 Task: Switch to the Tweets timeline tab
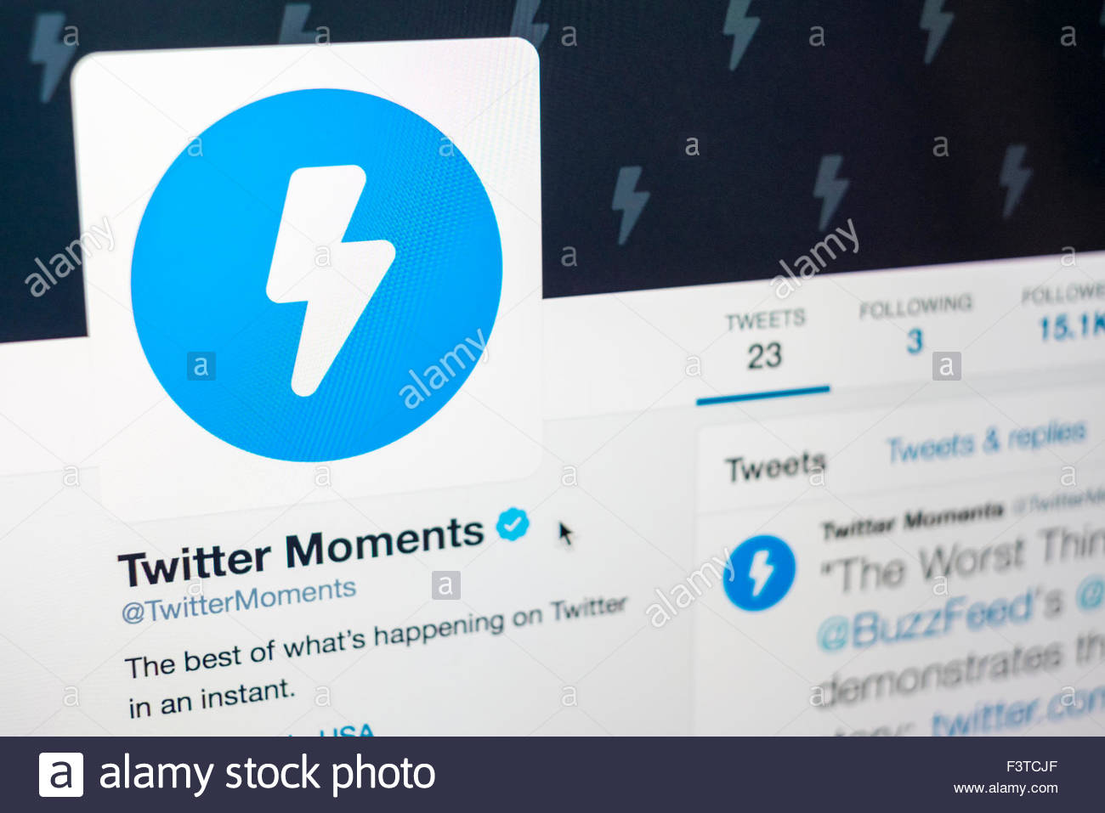point(775,466)
